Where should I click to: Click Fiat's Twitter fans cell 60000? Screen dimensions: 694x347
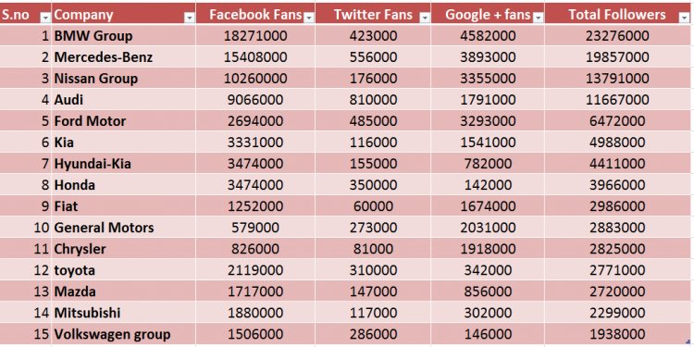pos(373,206)
